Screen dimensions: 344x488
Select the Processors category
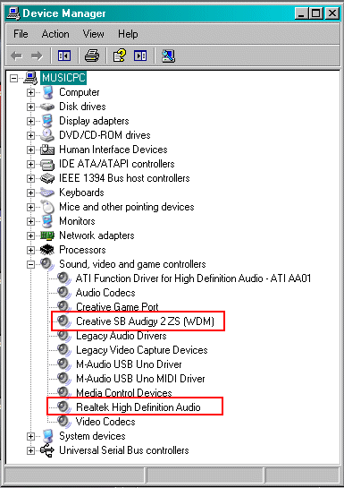[x=82, y=250]
